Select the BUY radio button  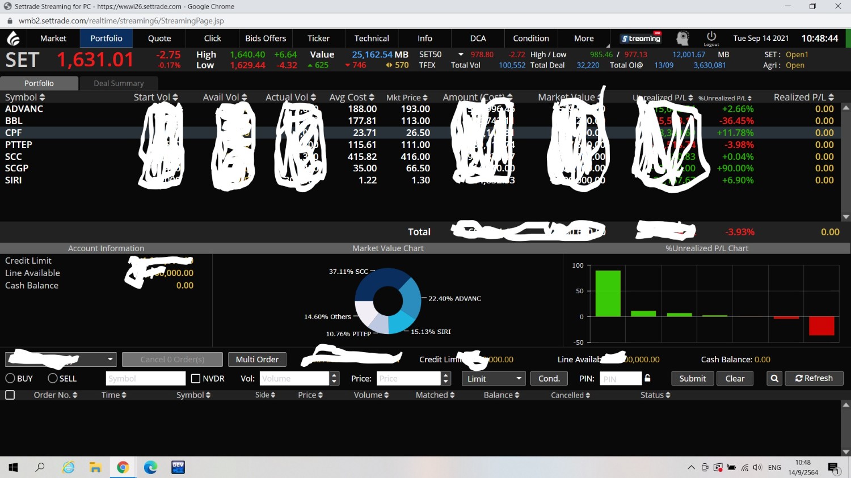tap(10, 378)
